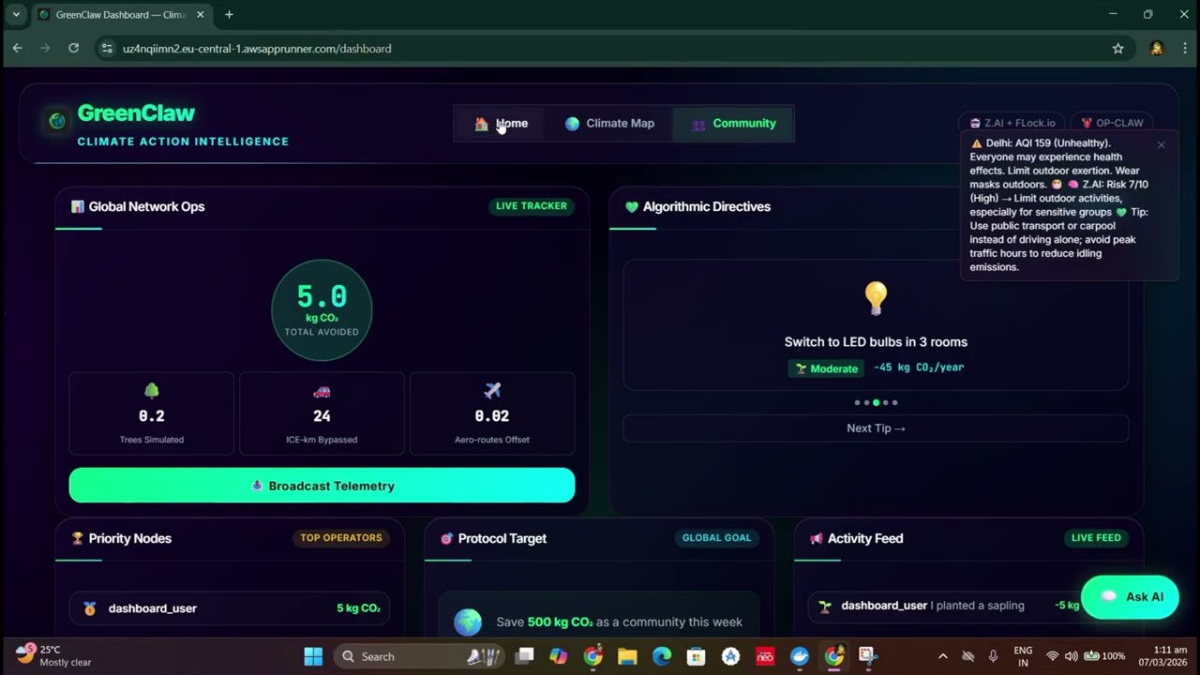Select the Aero-routes Offset 0.02 card
1200x675 pixels.
(492, 413)
